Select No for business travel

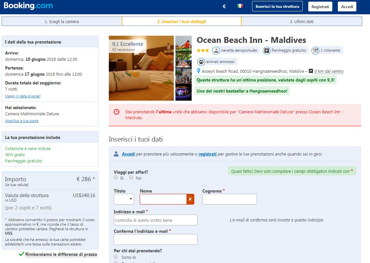pyautogui.click(x=131, y=177)
